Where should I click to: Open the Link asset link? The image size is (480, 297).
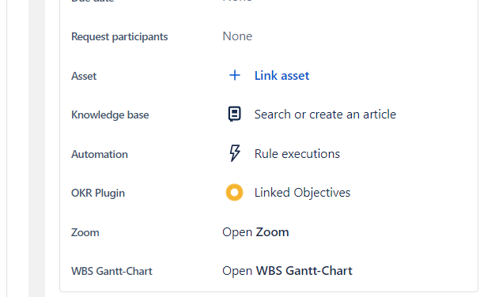coord(282,76)
